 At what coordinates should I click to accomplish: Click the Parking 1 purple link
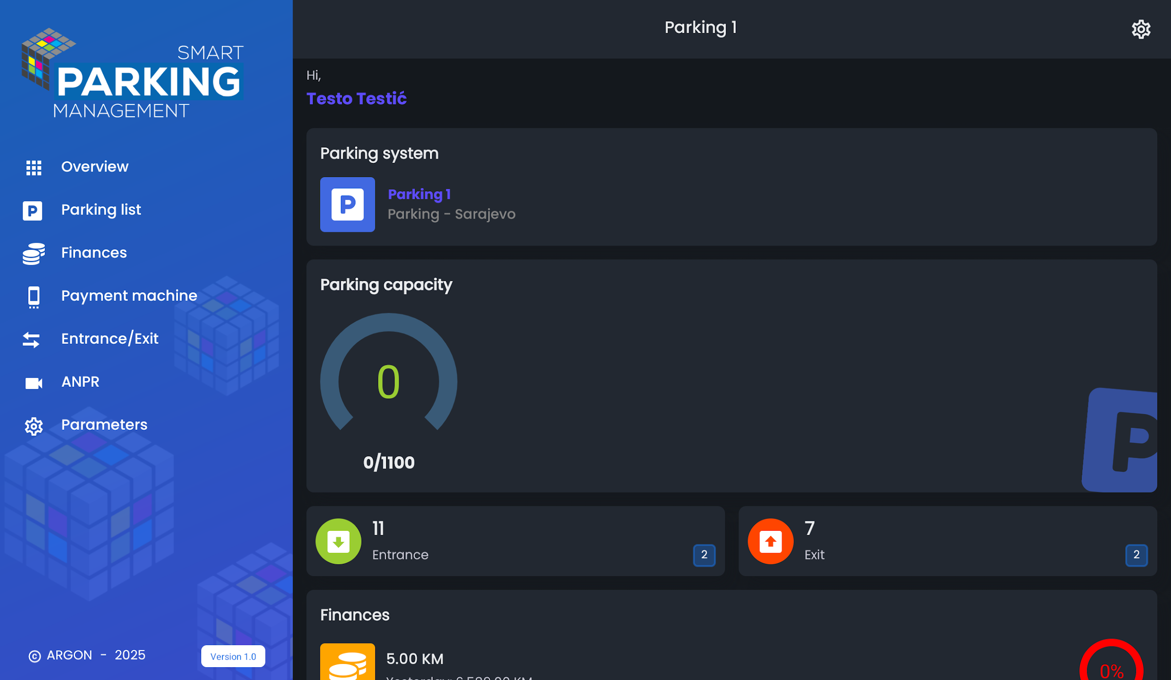[419, 194]
